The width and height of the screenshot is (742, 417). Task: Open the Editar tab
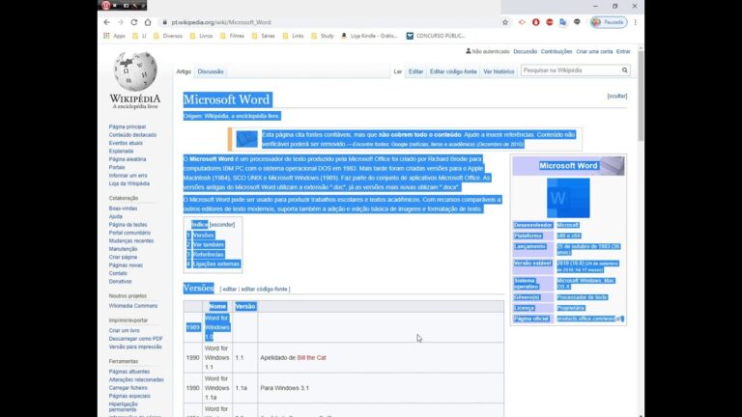(x=416, y=71)
